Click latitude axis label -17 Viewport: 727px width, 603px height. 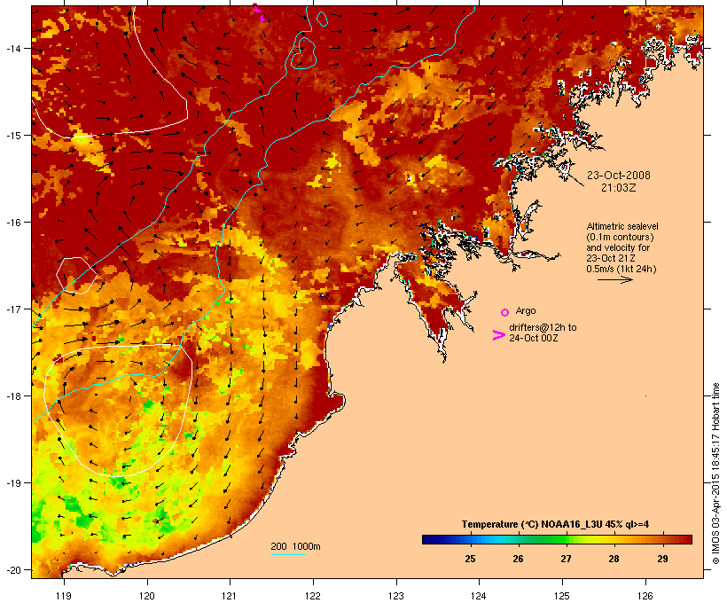[x=13, y=309]
